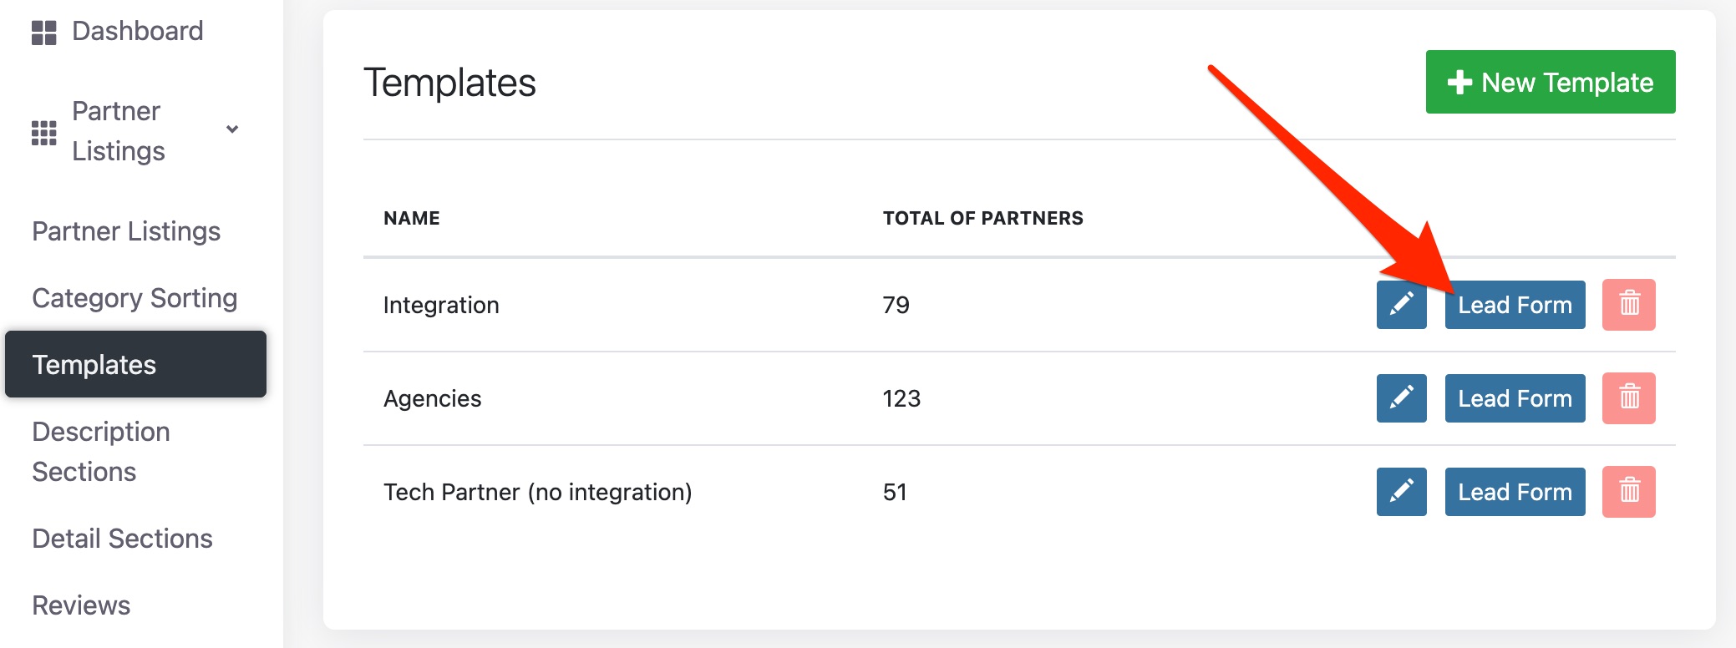Select Partner Listings sub-item in sidebar
The image size is (1736, 648).
point(126,231)
